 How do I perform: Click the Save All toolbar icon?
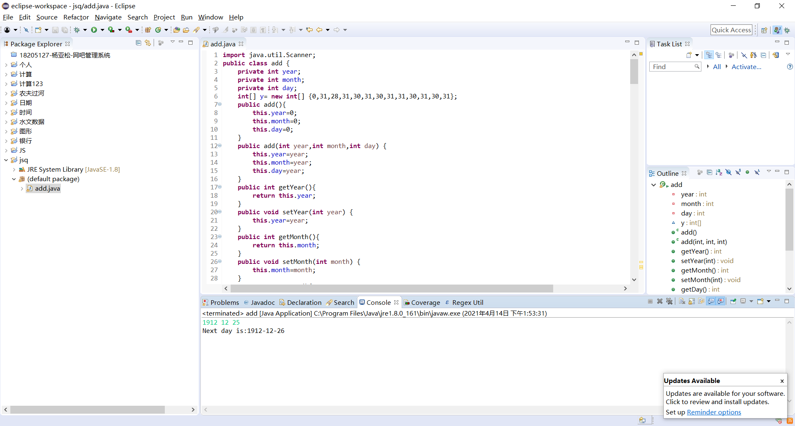(x=65, y=30)
